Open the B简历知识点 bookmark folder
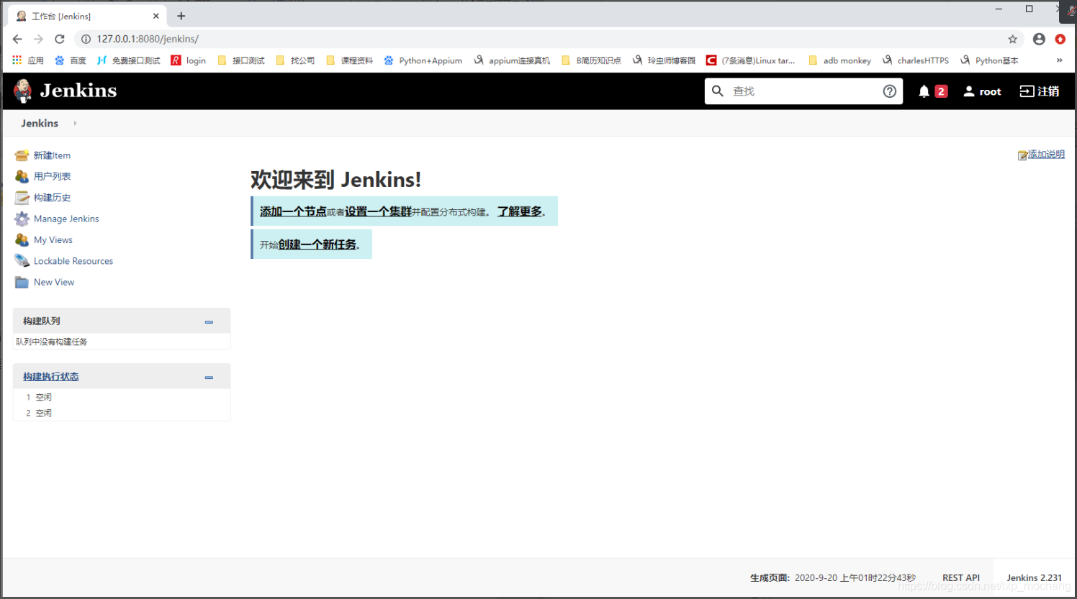The height and width of the screenshot is (599, 1077). (591, 60)
